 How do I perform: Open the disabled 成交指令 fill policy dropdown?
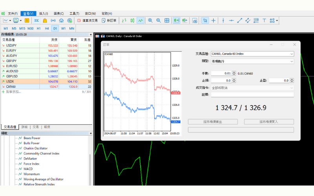252,88
